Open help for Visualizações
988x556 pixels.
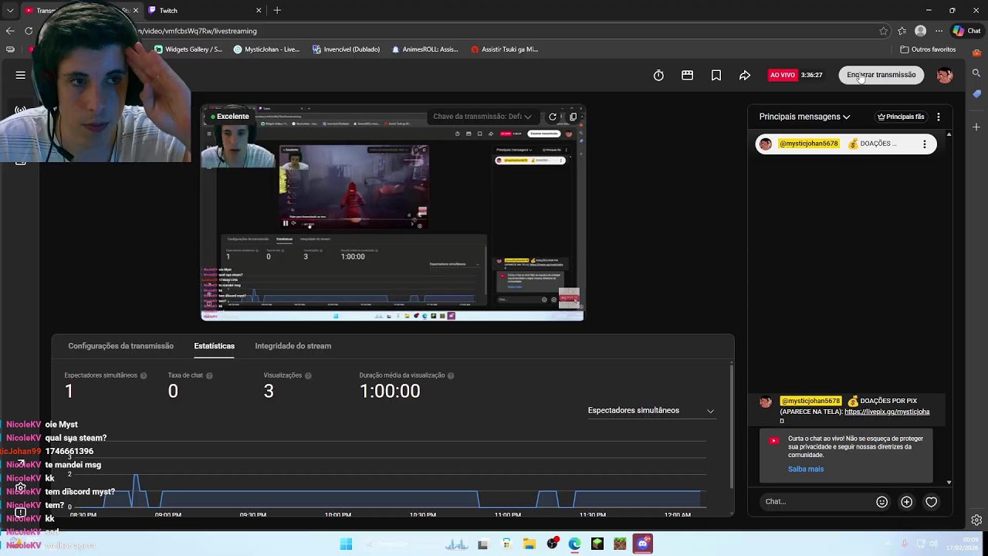(308, 375)
